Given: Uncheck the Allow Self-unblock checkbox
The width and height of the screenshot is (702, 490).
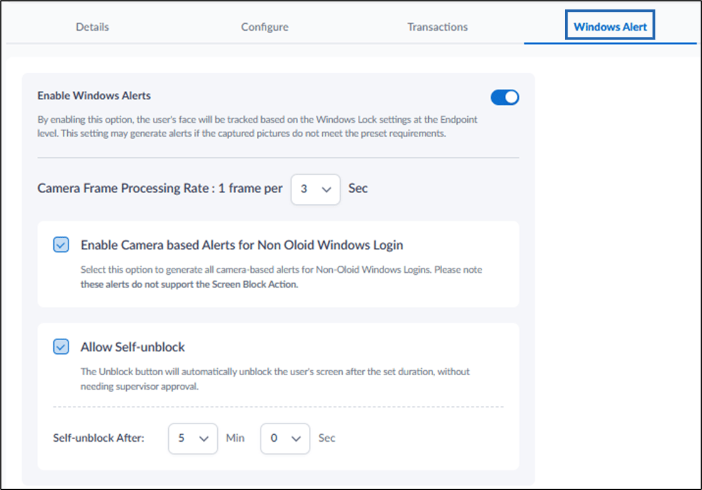Looking at the screenshot, I should point(61,347).
